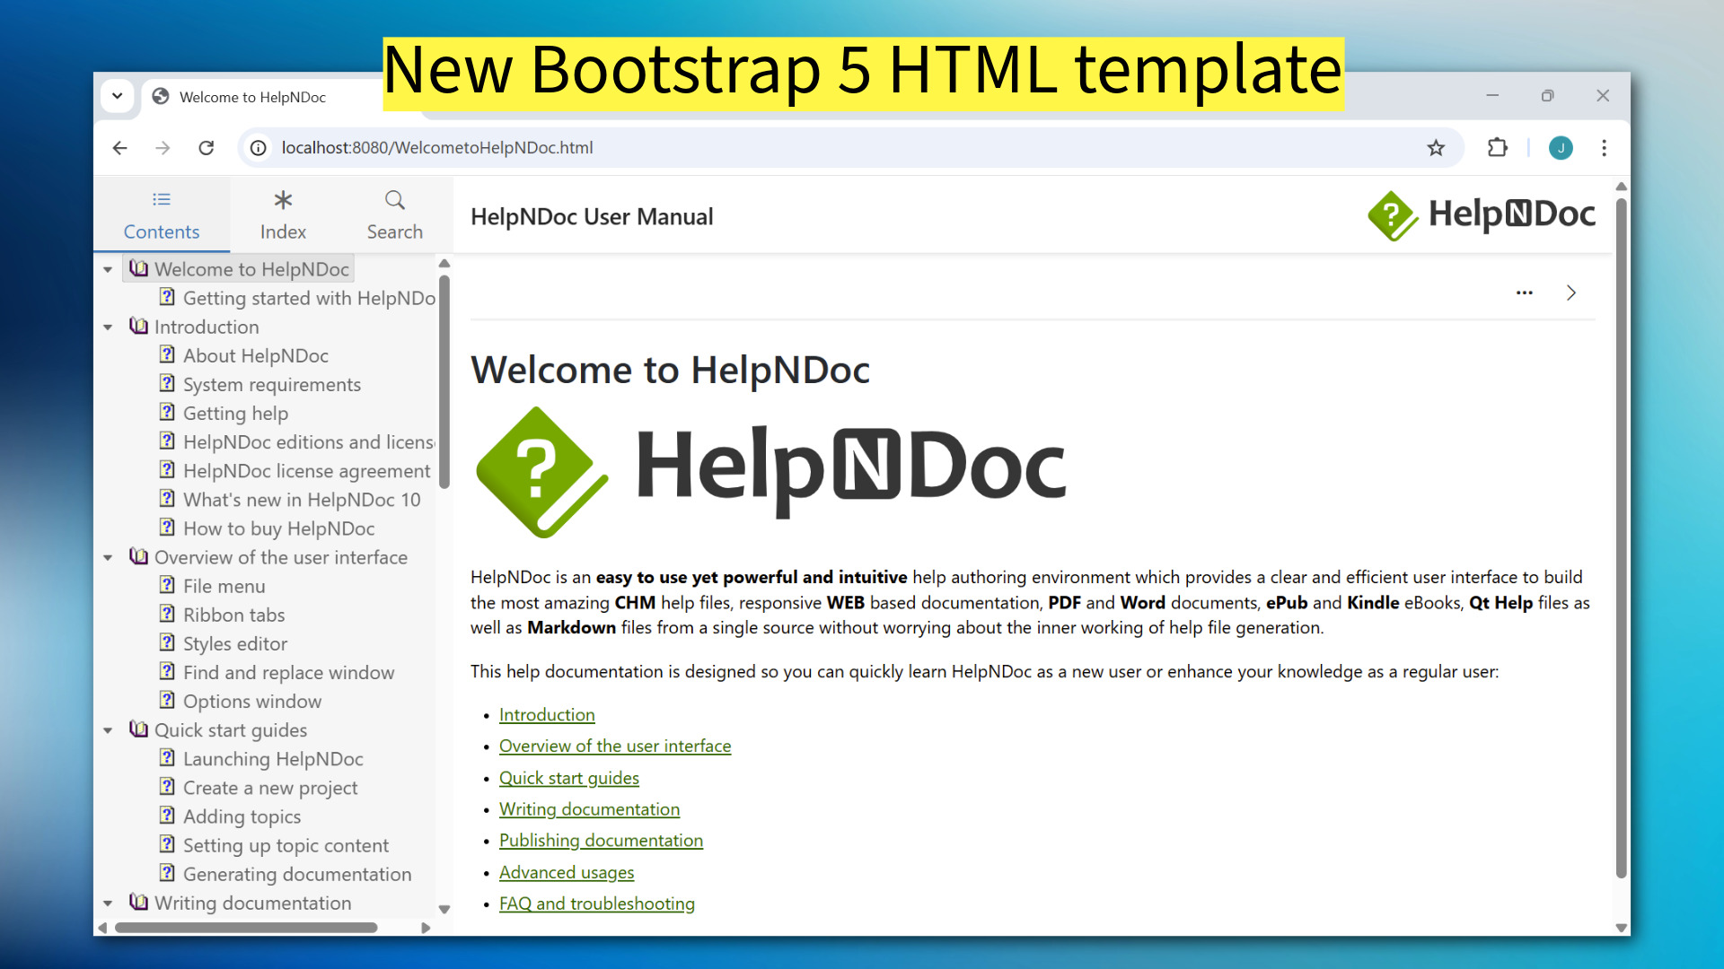Follow the Writing documentation link
The width and height of the screenshot is (1724, 969).
coord(589,809)
